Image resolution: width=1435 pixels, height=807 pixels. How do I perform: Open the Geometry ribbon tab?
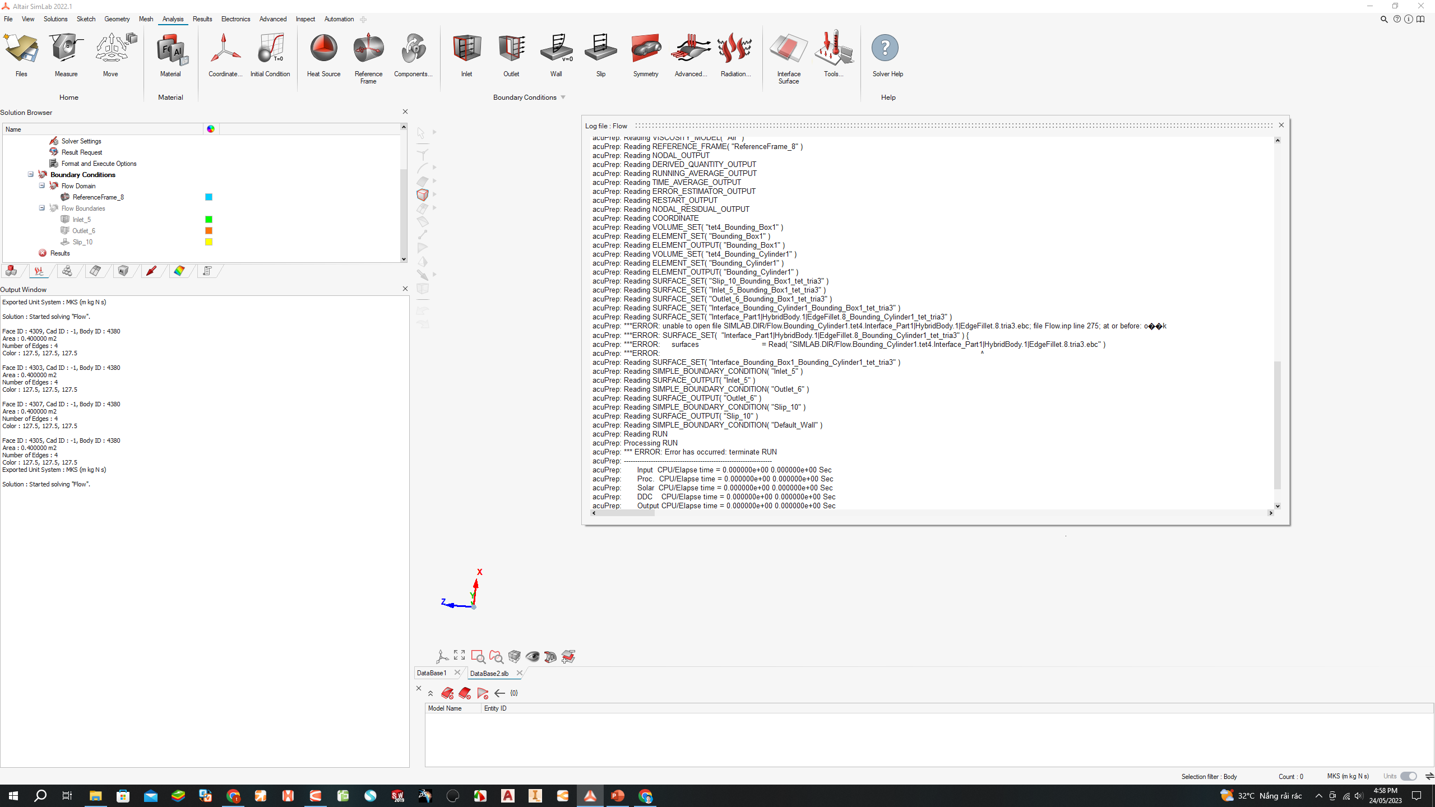point(117,19)
